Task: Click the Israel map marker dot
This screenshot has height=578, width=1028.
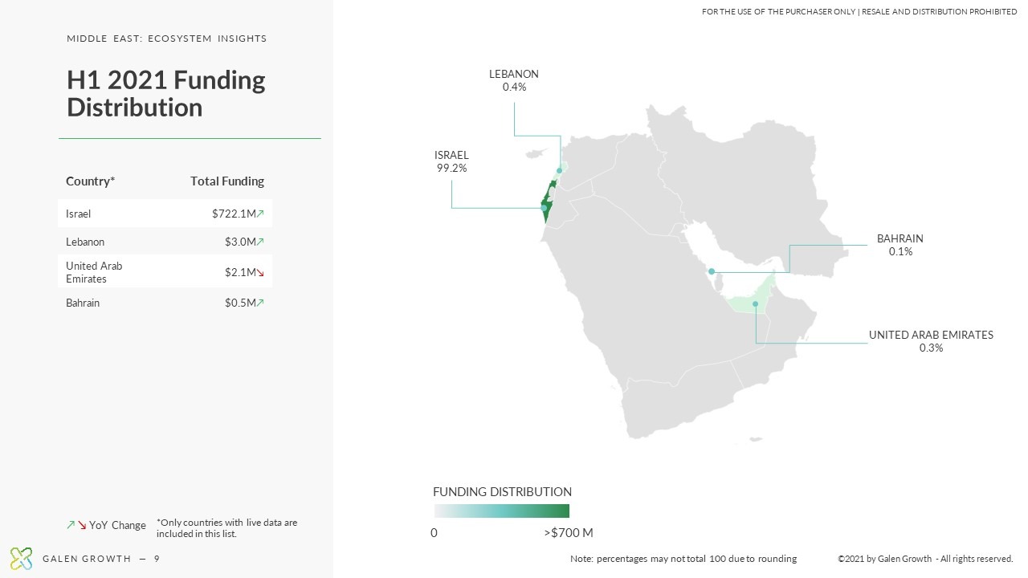Action: (x=544, y=208)
